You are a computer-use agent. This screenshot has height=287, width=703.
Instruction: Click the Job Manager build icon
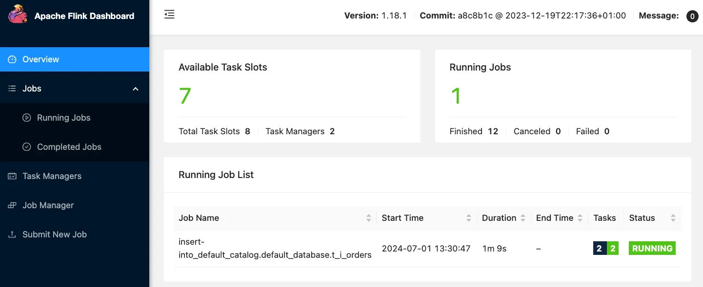point(12,205)
